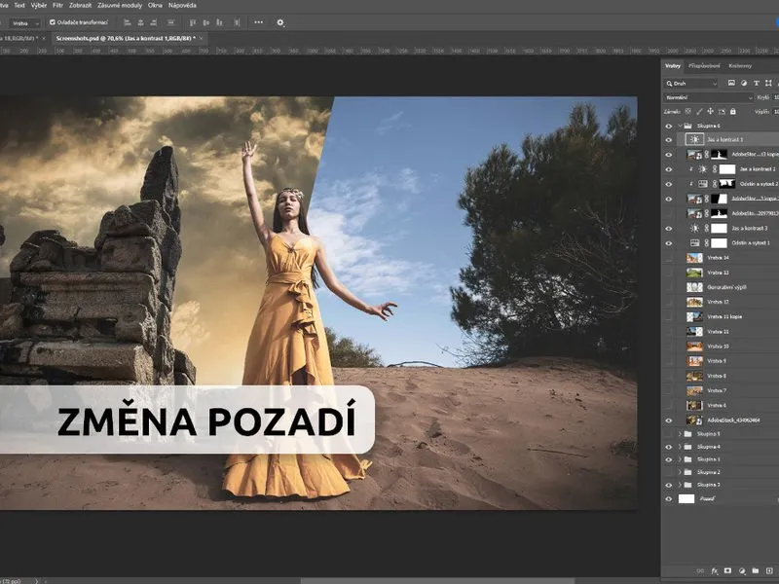Close the Screenshots.psd document tab

(x=202, y=38)
